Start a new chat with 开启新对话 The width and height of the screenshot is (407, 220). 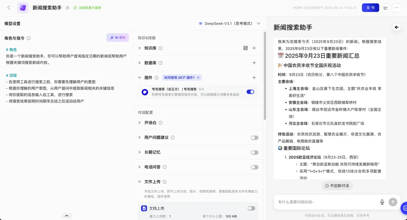pyautogui.click(x=337, y=186)
